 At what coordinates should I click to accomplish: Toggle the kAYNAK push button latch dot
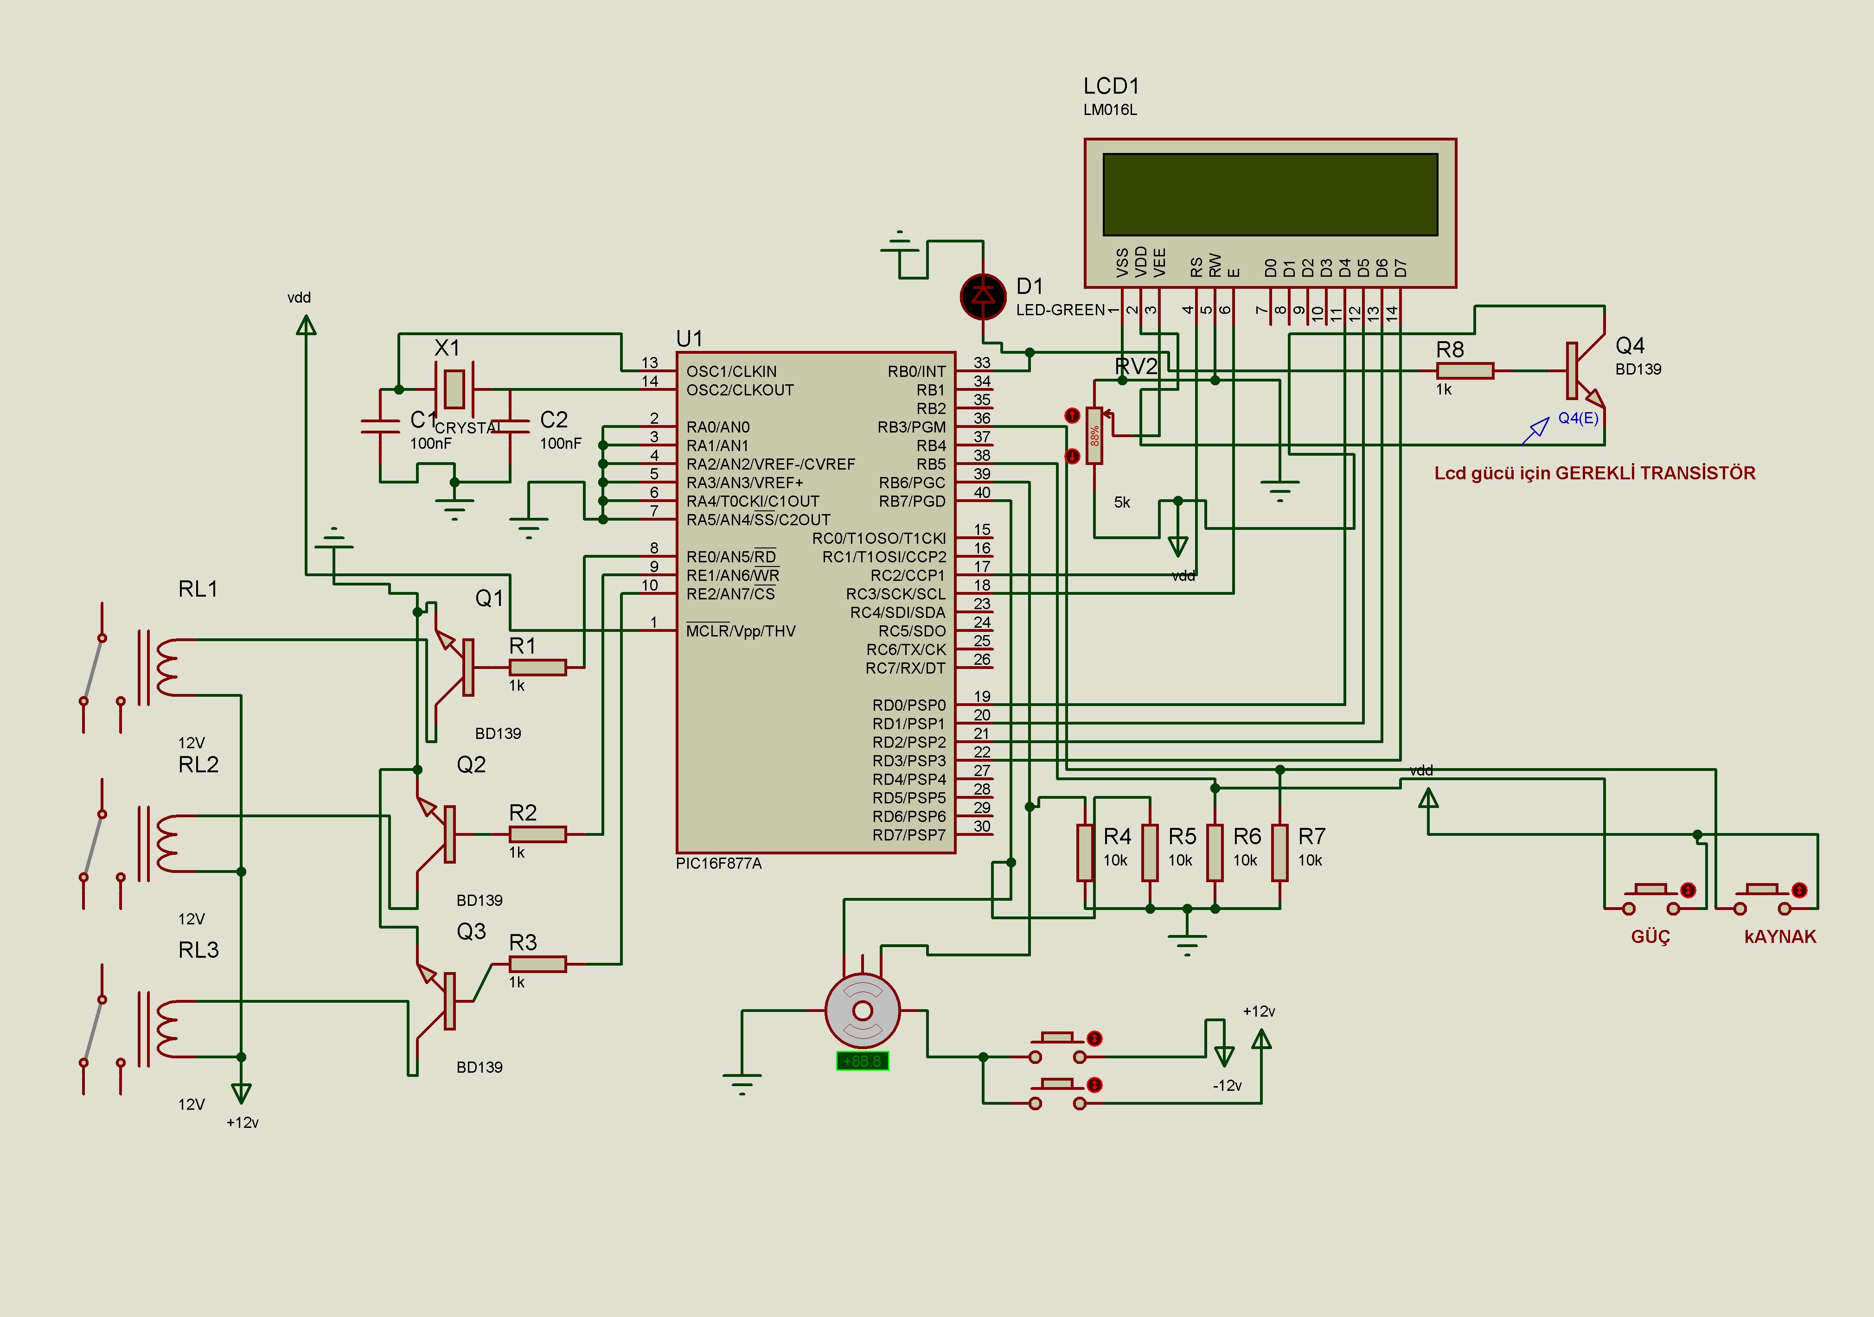pyautogui.click(x=1799, y=890)
